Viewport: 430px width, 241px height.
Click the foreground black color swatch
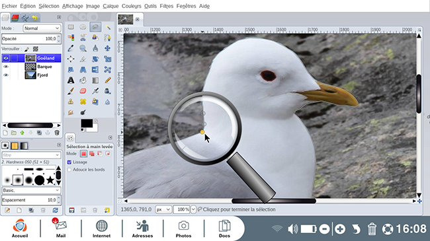[x=86, y=123]
